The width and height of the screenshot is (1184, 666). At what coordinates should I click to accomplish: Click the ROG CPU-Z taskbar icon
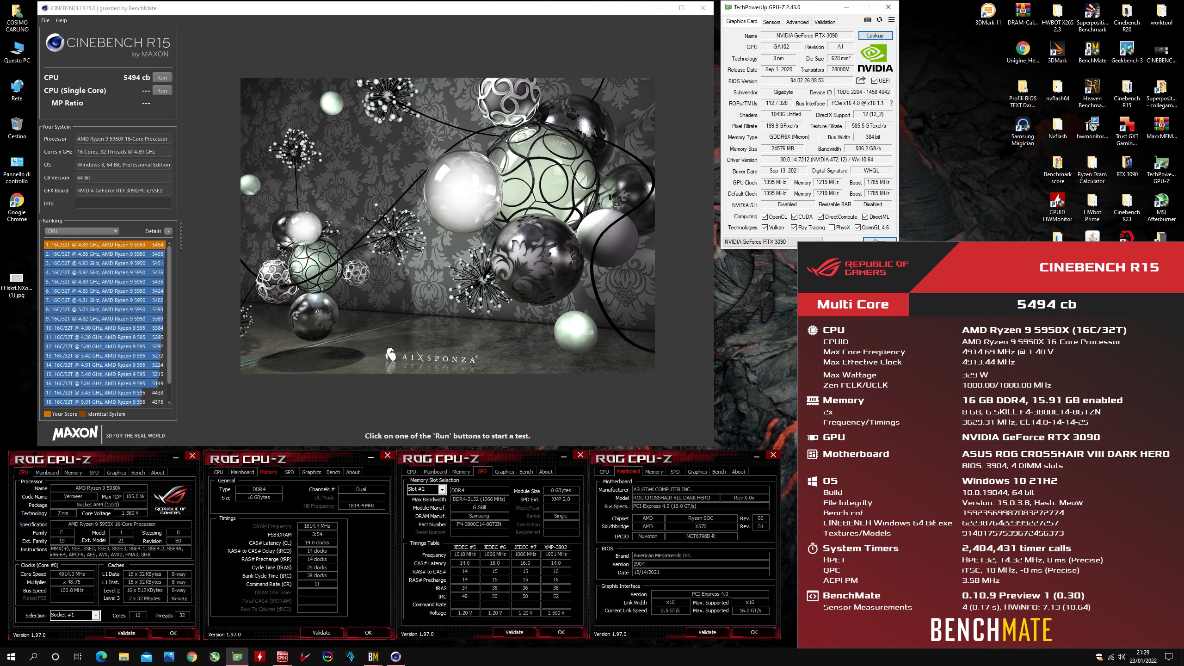pos(282,656)
